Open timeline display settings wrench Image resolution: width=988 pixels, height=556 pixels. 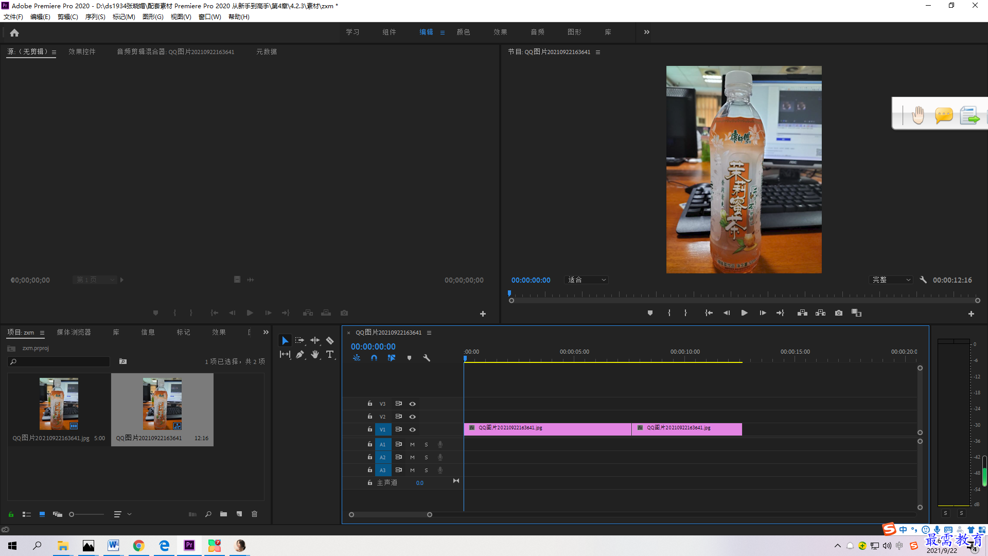click(x=427, y=358)
